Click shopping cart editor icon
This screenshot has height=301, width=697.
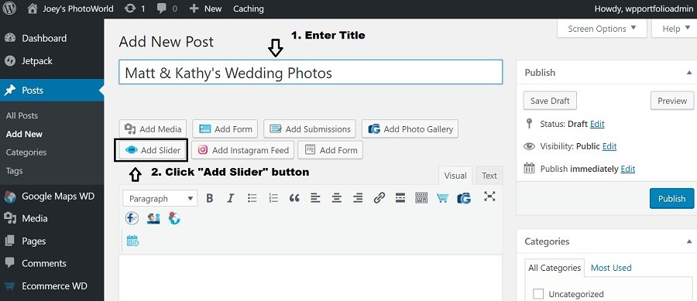pos(442,198)
